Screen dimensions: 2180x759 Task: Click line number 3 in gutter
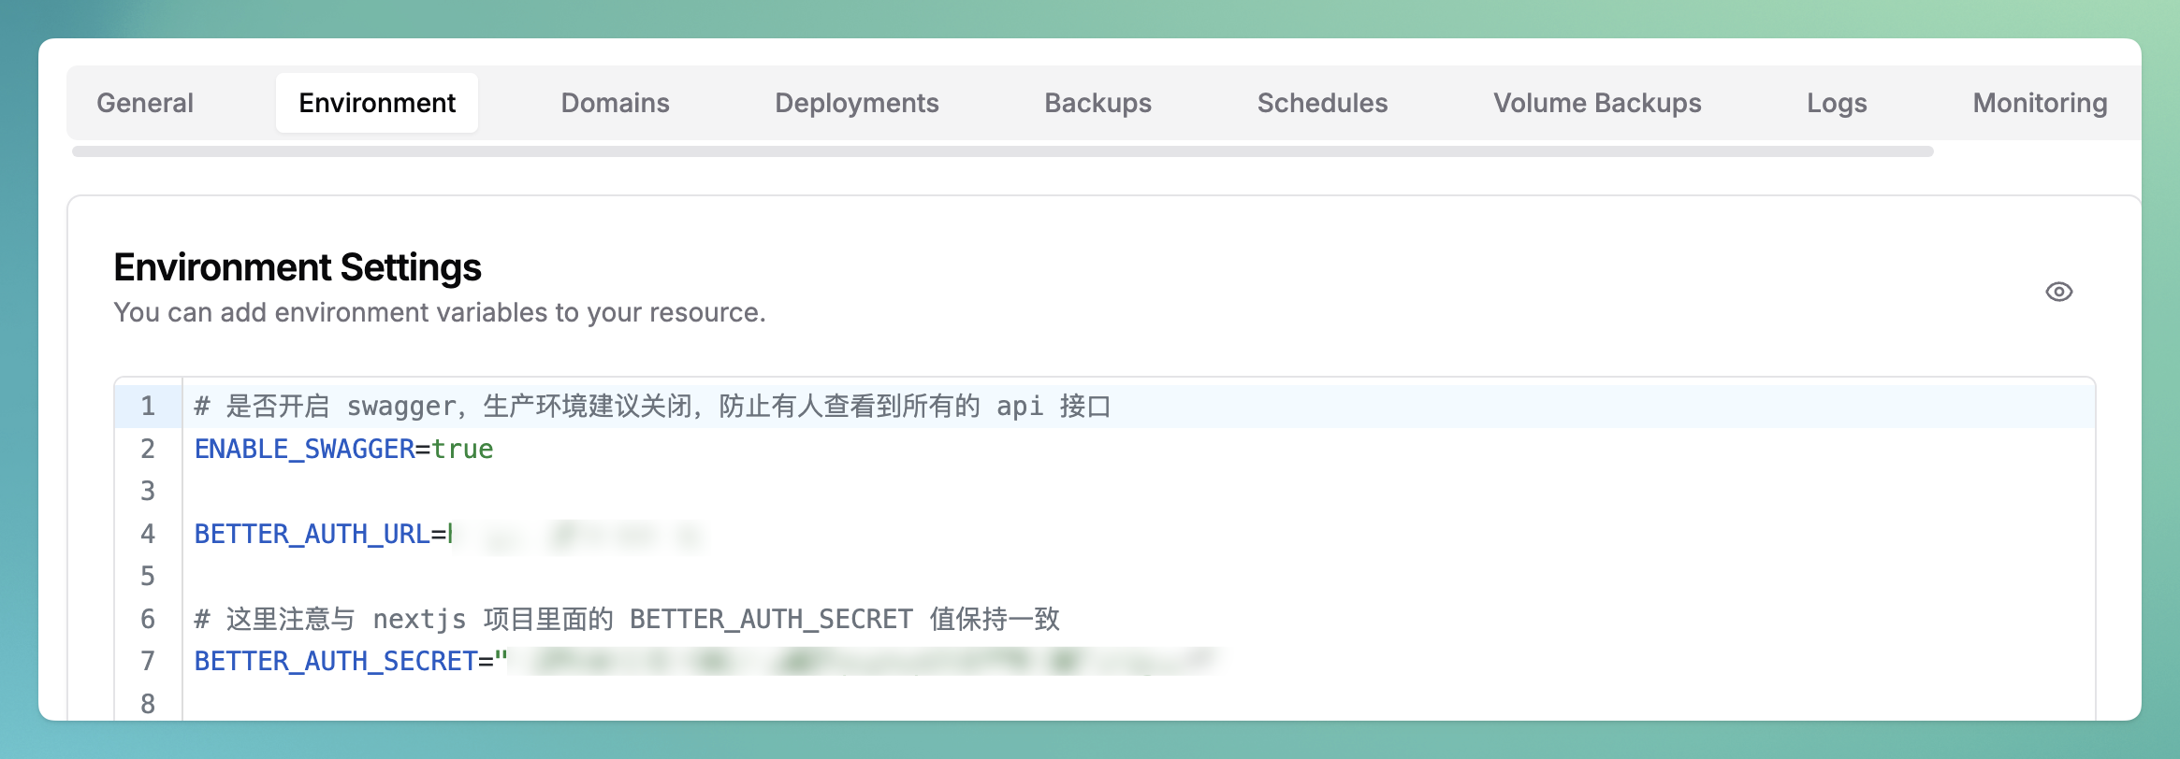pos(148,491)
